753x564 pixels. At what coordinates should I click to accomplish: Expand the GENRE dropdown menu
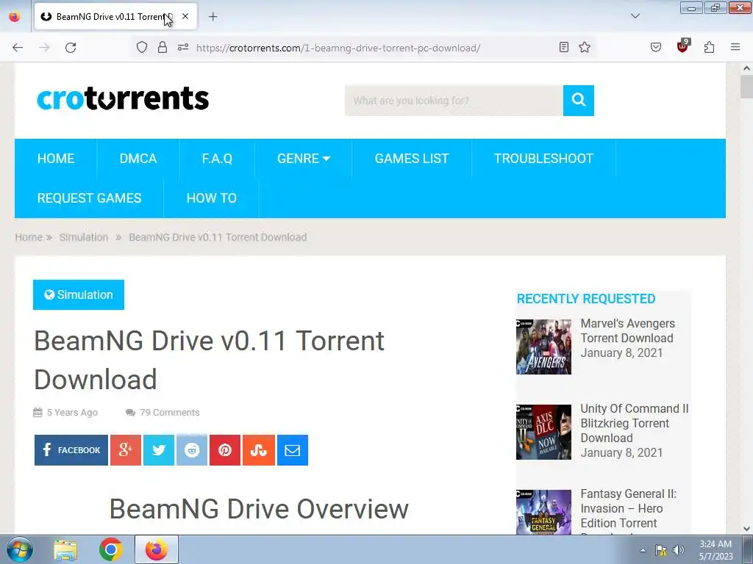[304, 159]
